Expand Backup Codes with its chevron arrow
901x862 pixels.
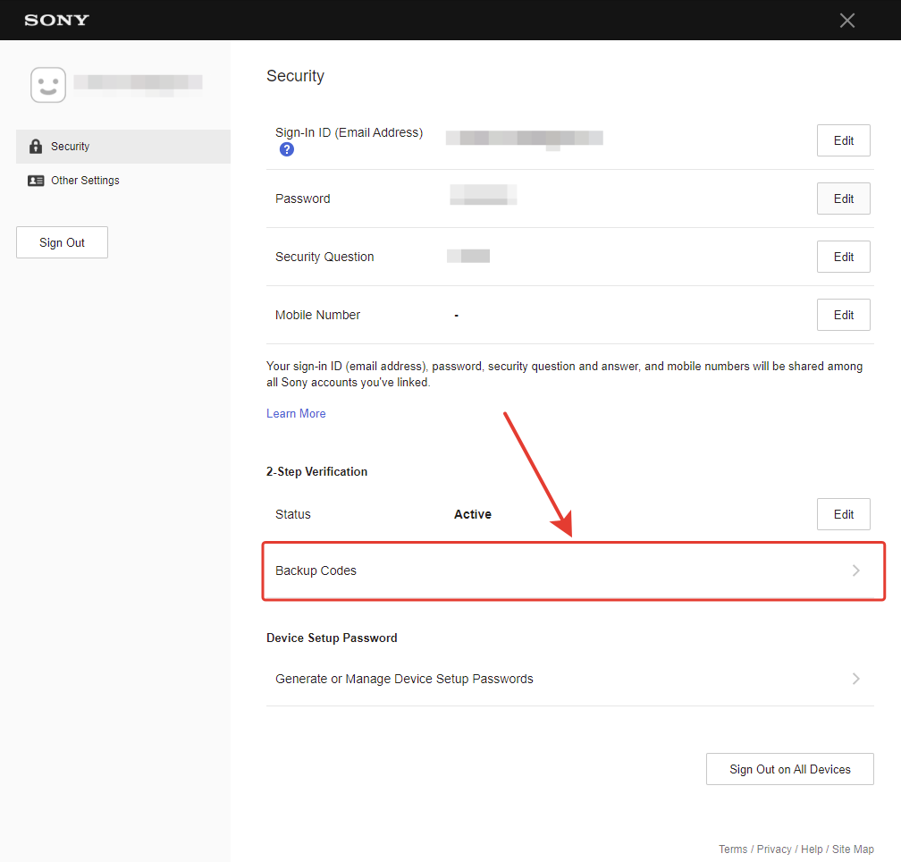pyautogui.click(x=855, y=570)
